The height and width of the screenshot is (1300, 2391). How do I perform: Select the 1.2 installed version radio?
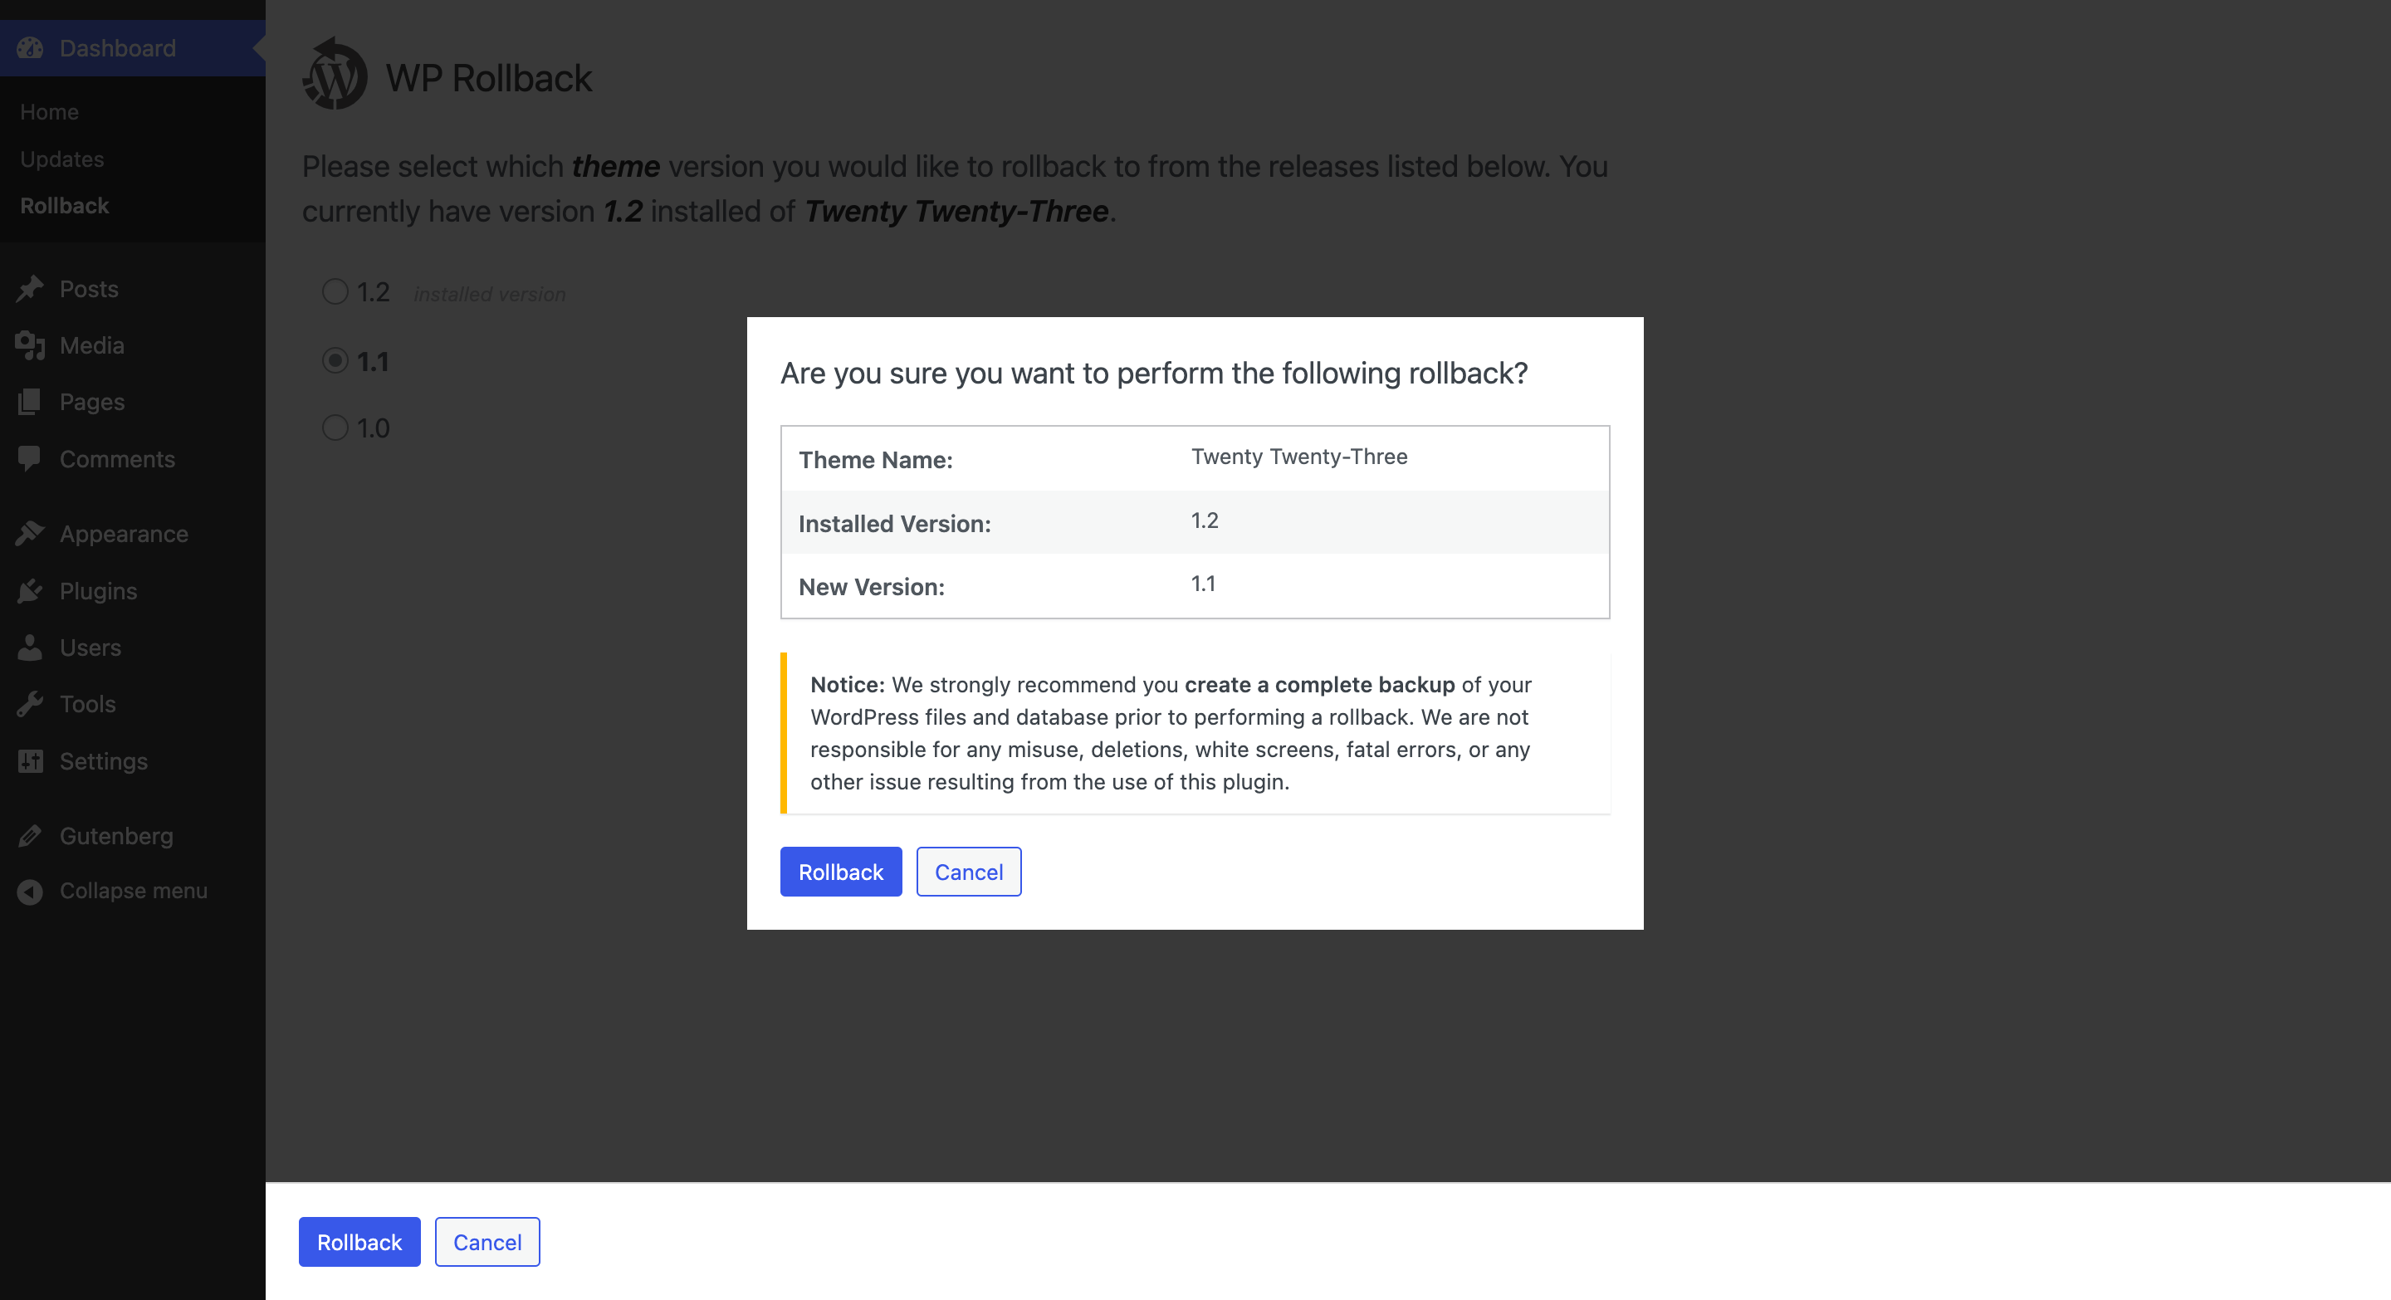(x=335, y=291)
